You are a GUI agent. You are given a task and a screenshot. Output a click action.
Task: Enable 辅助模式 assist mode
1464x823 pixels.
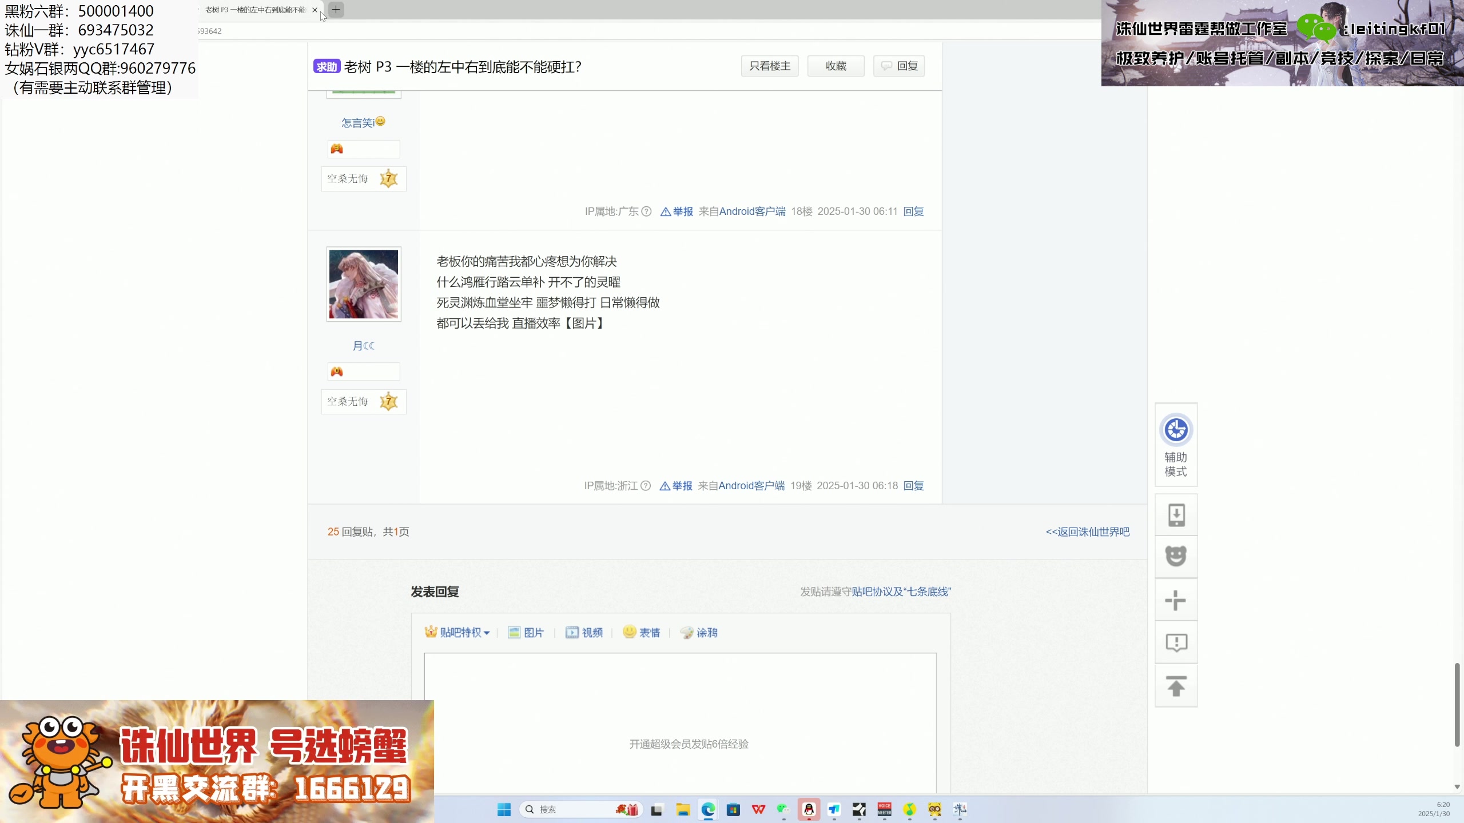pos(1175,445)
